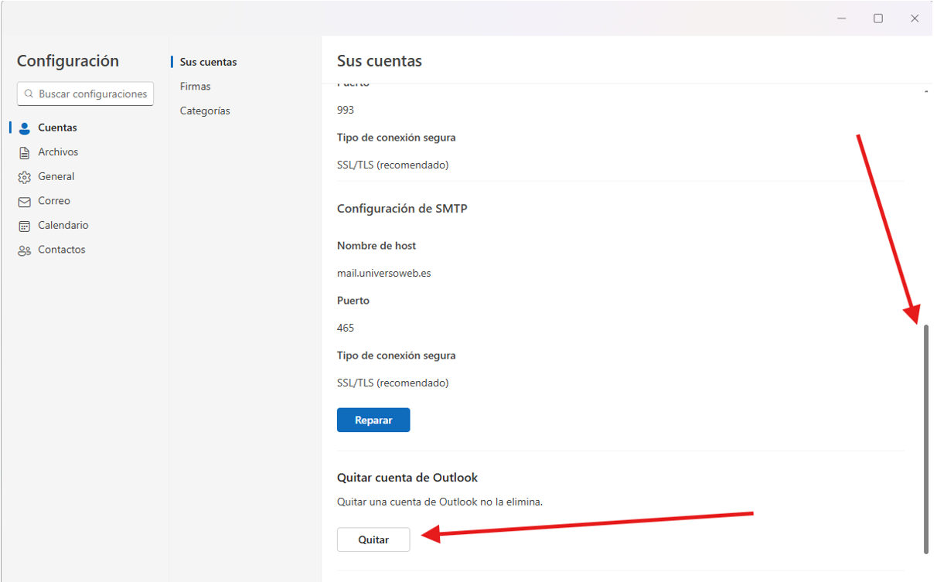Click the SMTP host value mail.universoweb.es
Image resolution: width=937 pixels, height=582 pixels.
pyautogui.click(x=383, y=274)
